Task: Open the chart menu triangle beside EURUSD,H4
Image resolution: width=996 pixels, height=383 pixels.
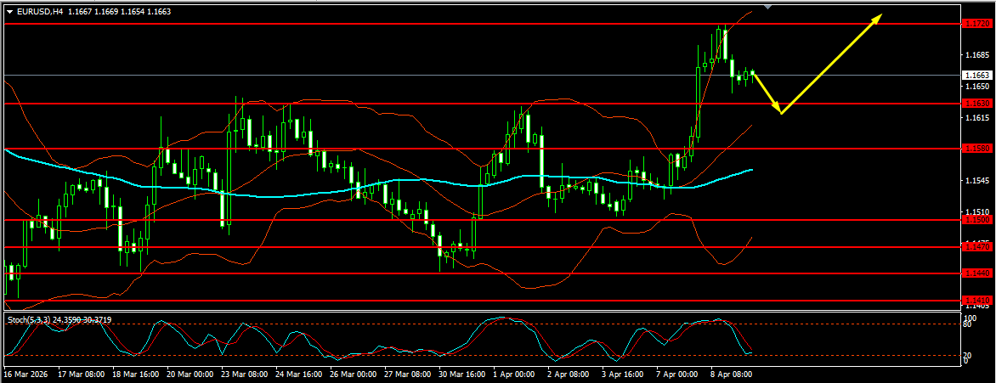Action: (x=9, y=11)
